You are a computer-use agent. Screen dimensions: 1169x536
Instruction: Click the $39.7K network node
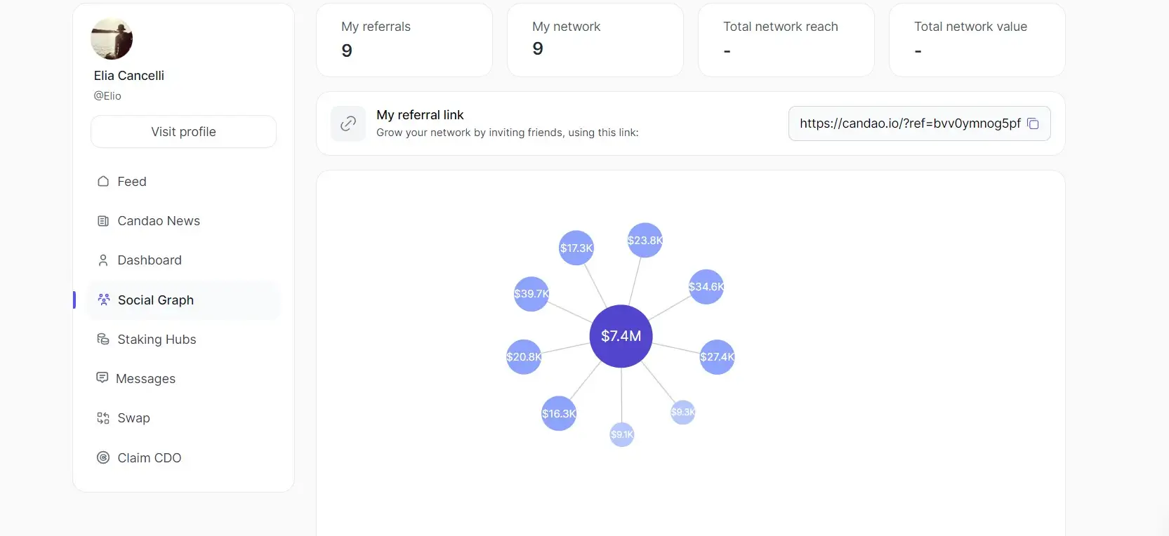click(x=531, y=294)
